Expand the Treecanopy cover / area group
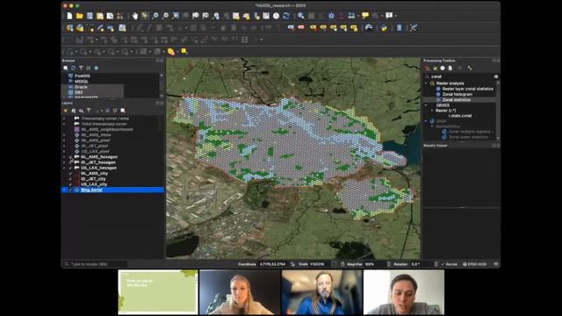Image resolution: width=562 pixels, height=316 pixels. pyautogui.click(x=64, y=118)
